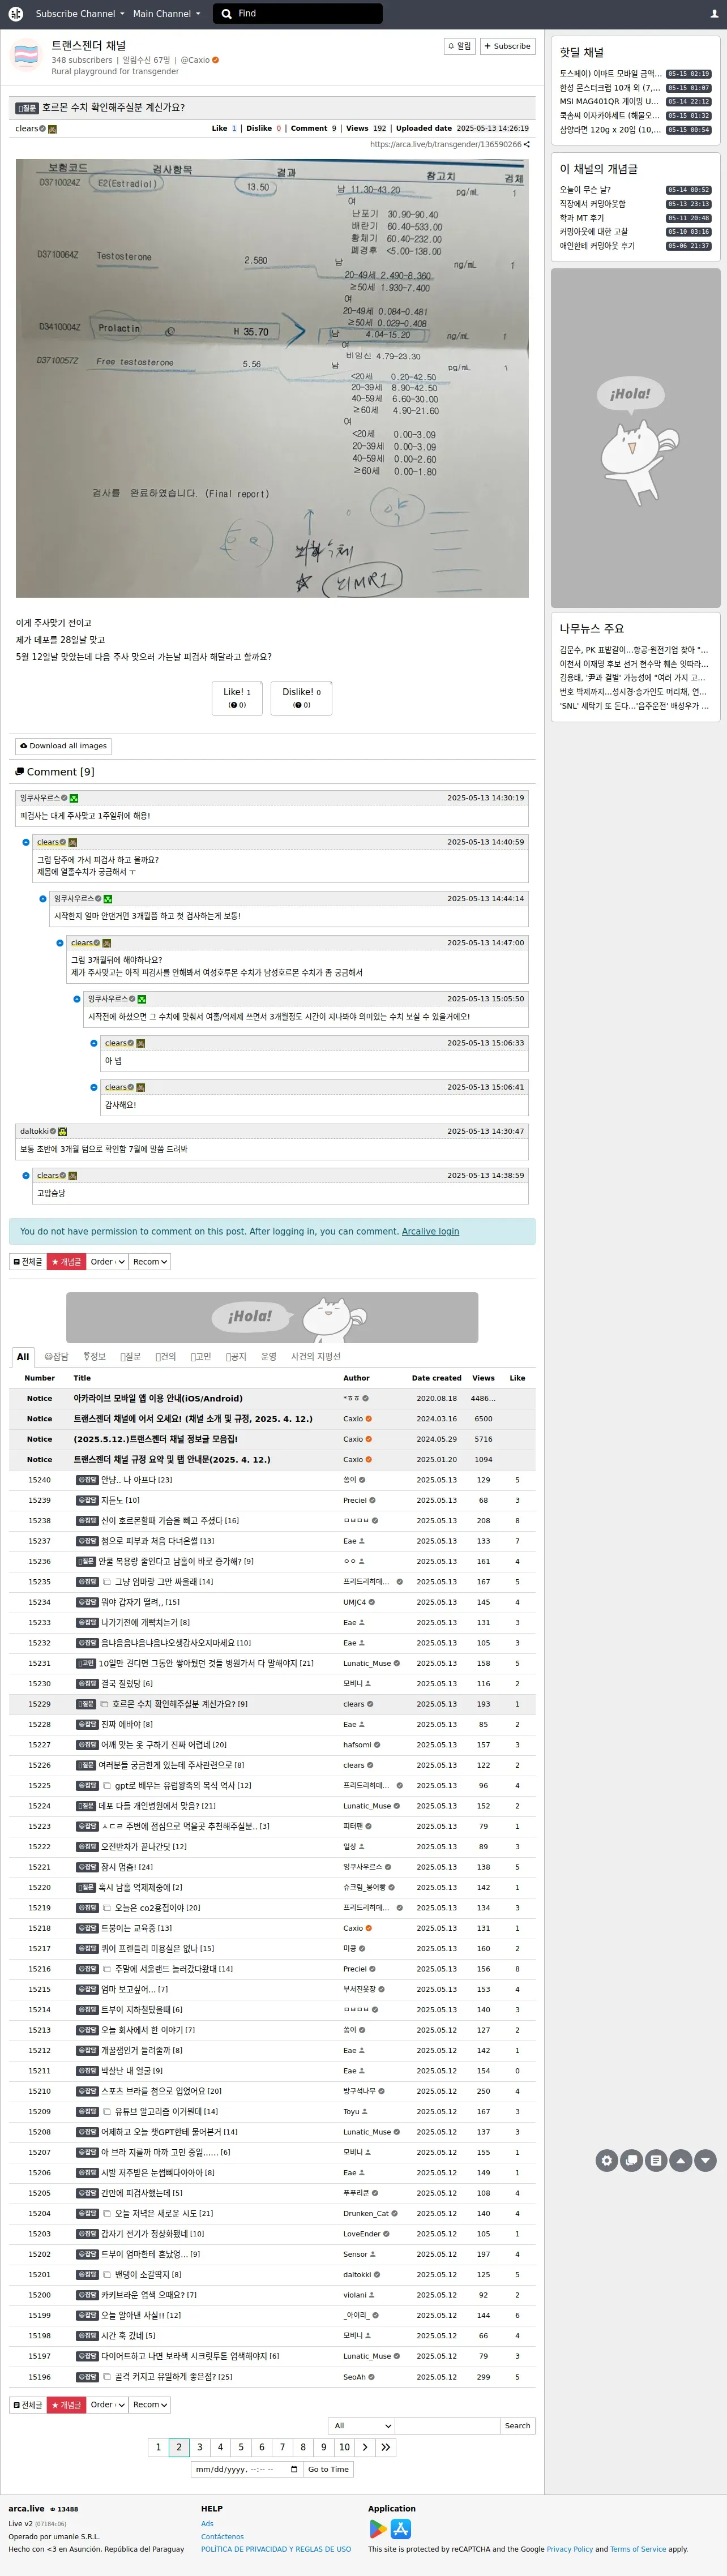Click the scroll-to-top floating arrow button

pos(681,2160)
